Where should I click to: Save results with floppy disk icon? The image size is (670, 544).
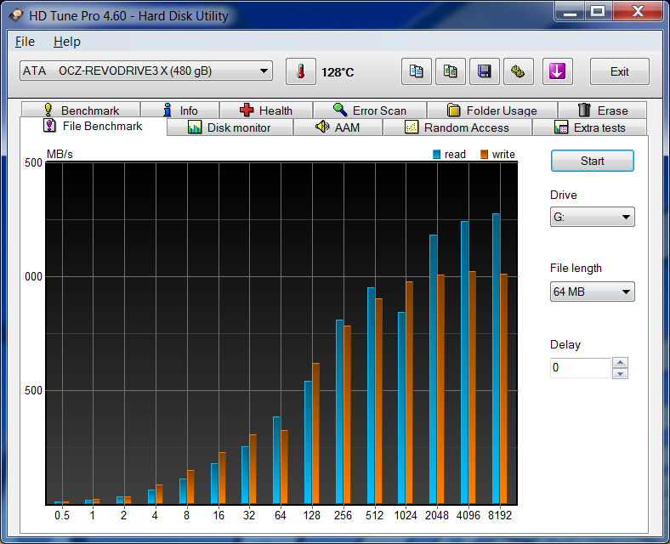[485, 71]
